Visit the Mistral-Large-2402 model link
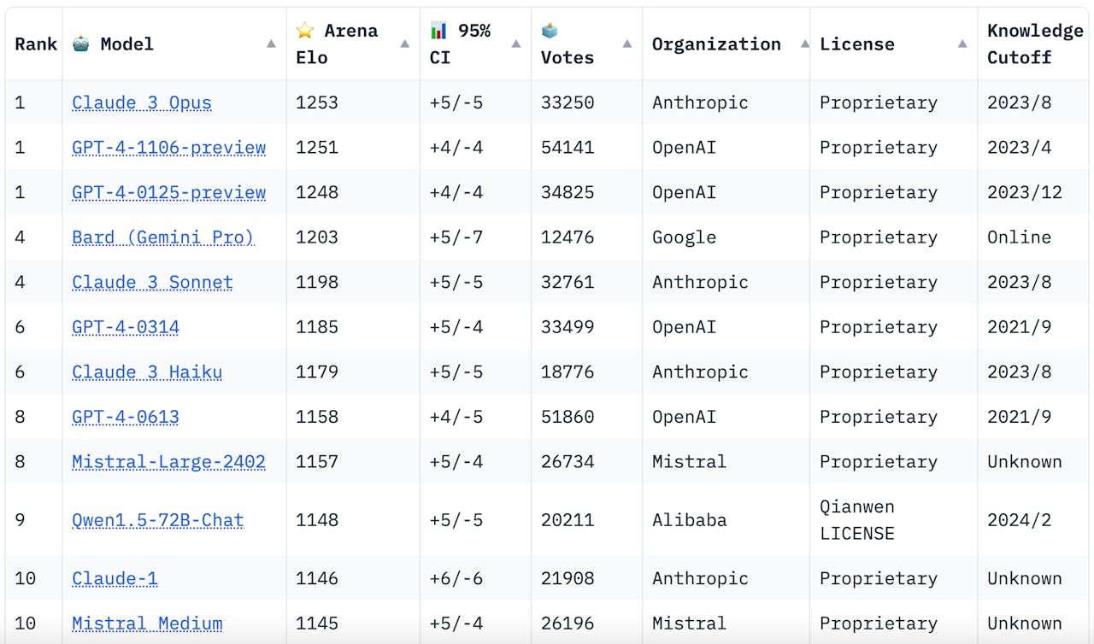The width and height of the screenshot is (1094, 644). tap(168, 461)
